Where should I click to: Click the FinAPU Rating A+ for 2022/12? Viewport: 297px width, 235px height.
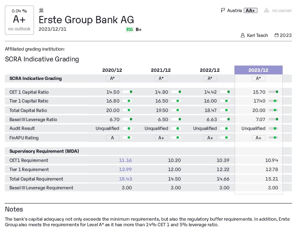coord(210,138)
